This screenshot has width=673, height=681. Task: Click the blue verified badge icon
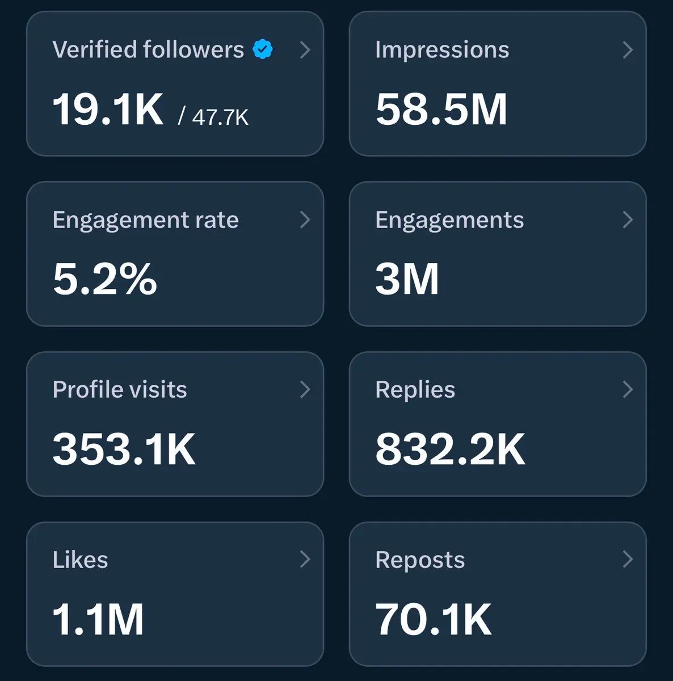[x=262, y=49]
